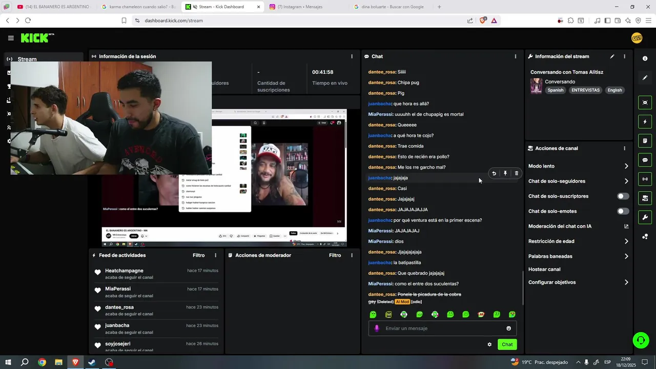Click the lightning bolt icon in right sidebar
Screen dimensions: 656x369
coord(645,122)
